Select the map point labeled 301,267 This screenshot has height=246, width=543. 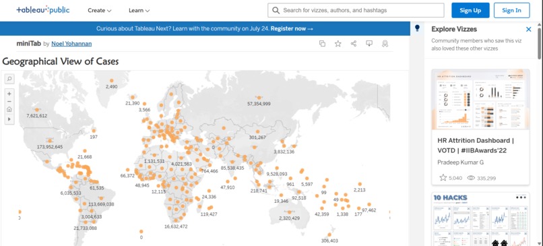point(257,131)
